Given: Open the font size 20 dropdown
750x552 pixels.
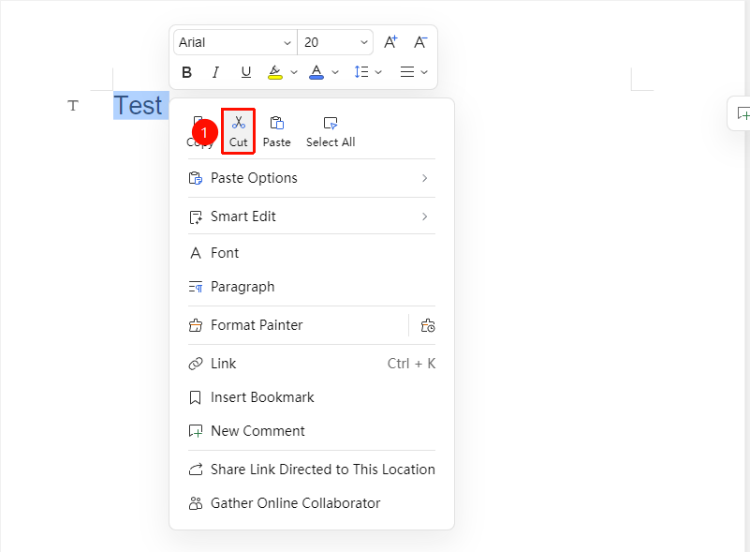Looking at the screenshot, I should (x=335, y=42).
